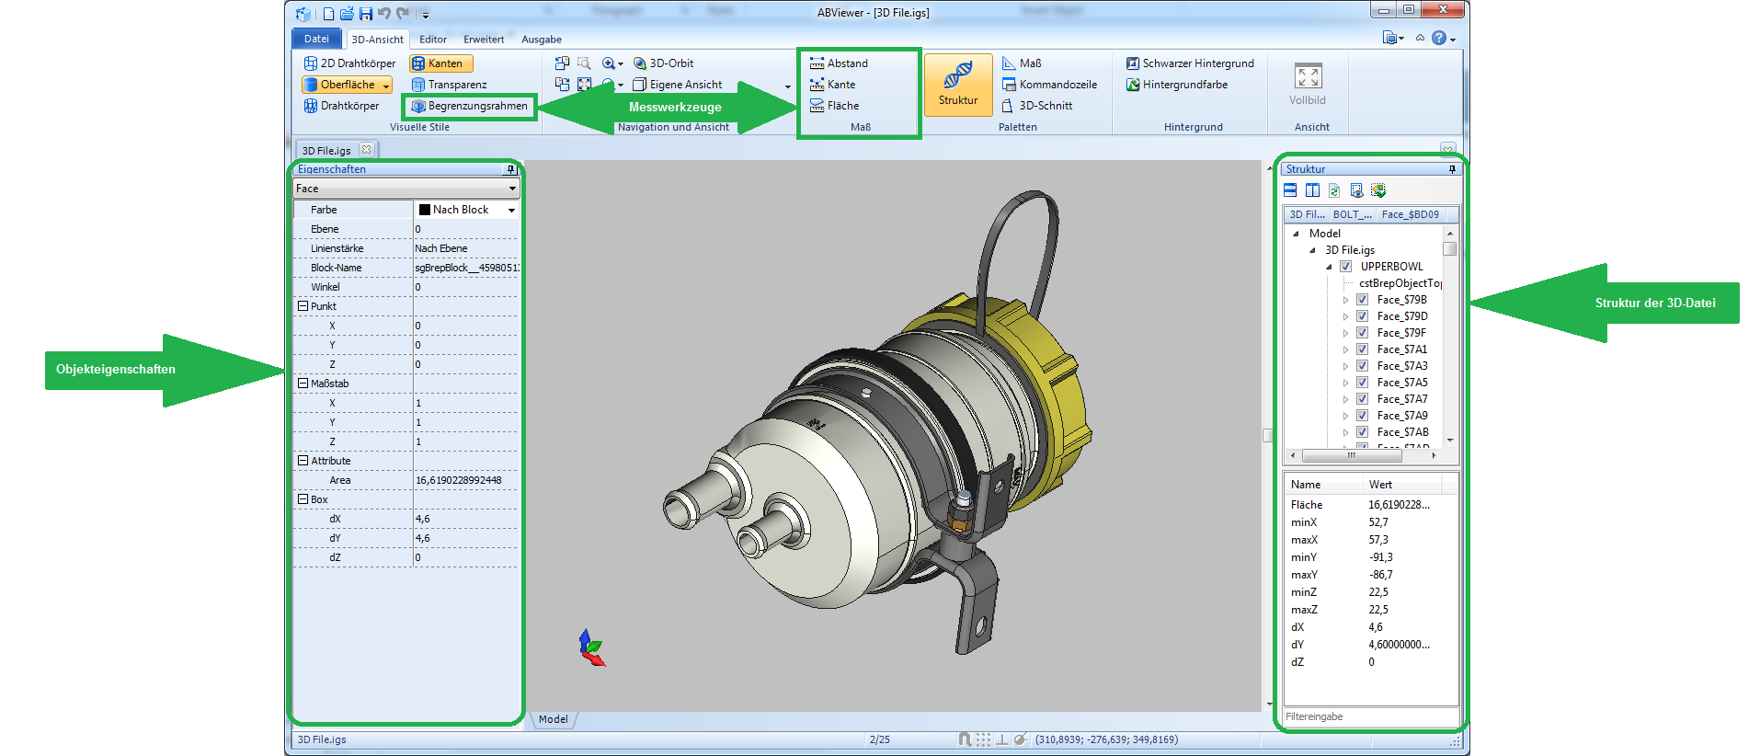Viewport: 1760px width, 756px height.
Task: Open the Editor ribbon tab
Action: click(x=432, y=40)
